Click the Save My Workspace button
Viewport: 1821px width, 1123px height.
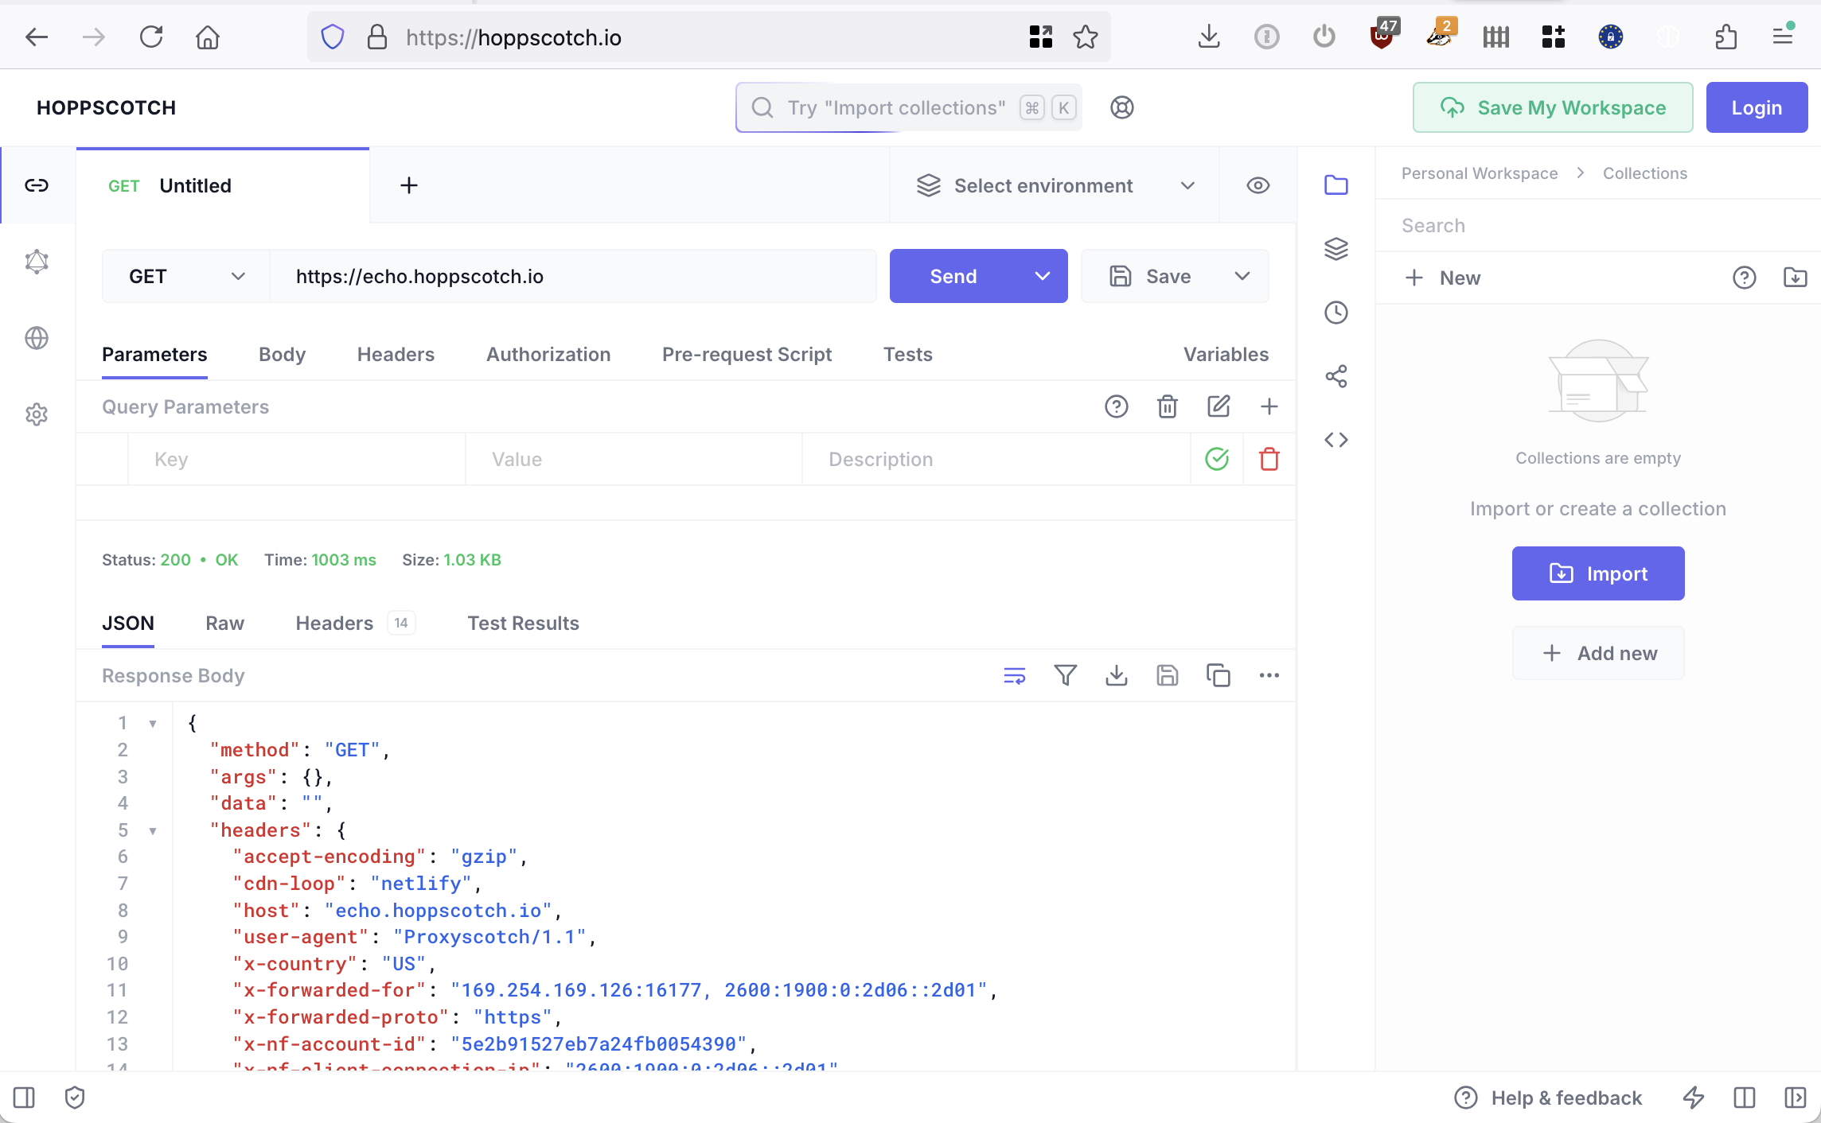click(1552, 107)
